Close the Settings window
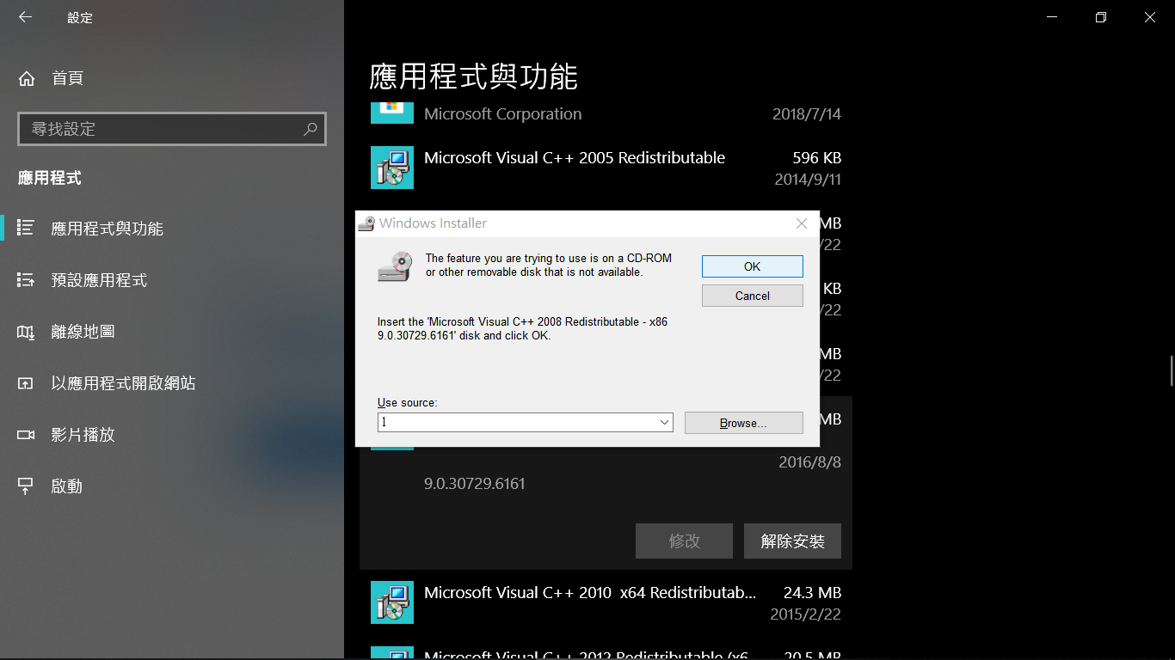Screen dimensions: 1175x660 point(1150,17)
